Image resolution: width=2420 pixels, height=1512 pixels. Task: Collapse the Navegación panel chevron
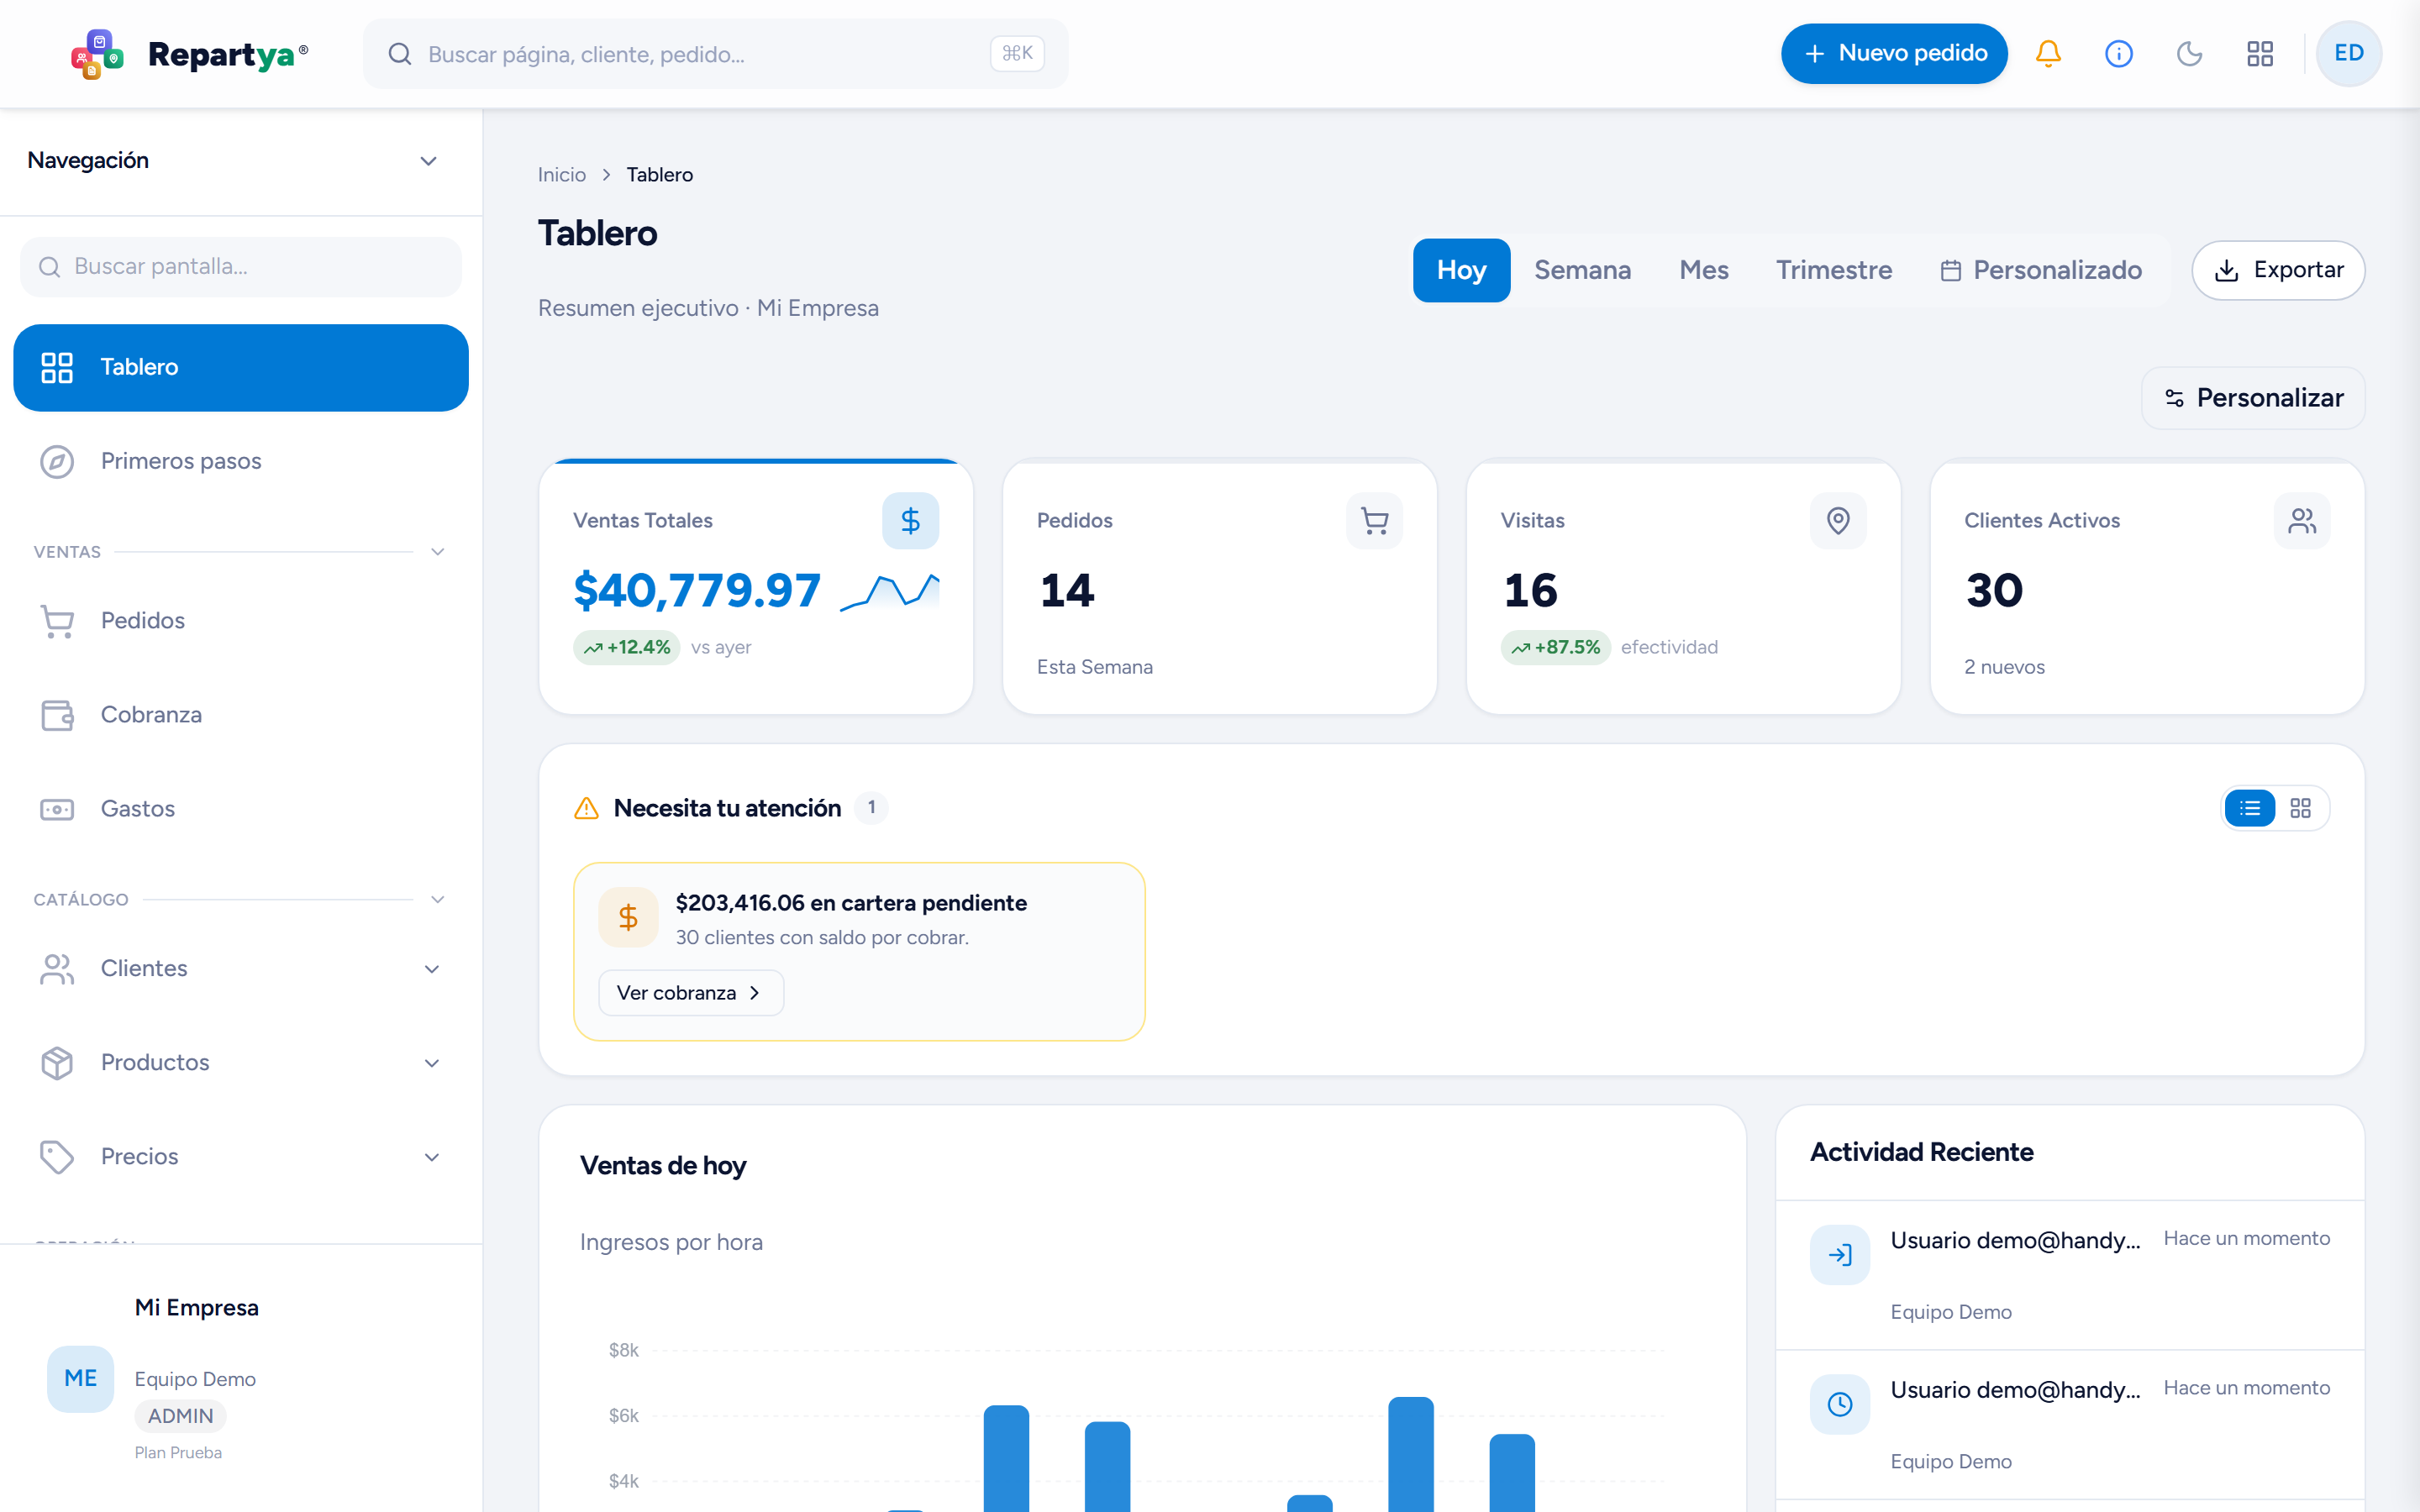point(428,161)
